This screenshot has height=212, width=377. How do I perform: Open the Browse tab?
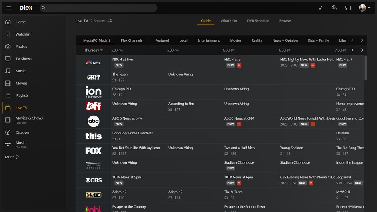click(x=285, y=21)
